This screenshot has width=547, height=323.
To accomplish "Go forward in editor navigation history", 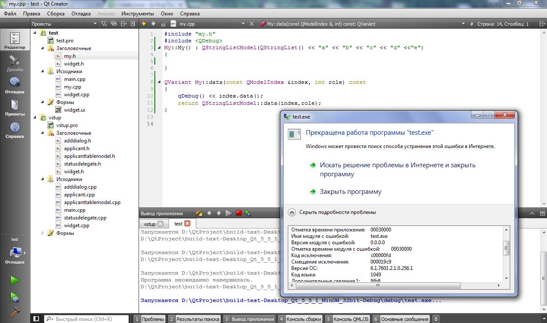I will point(153,24).
